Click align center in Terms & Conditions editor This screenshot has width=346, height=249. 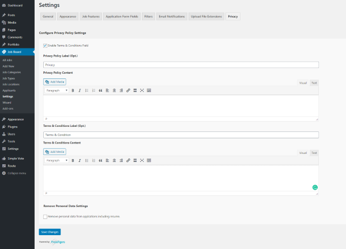114,160
